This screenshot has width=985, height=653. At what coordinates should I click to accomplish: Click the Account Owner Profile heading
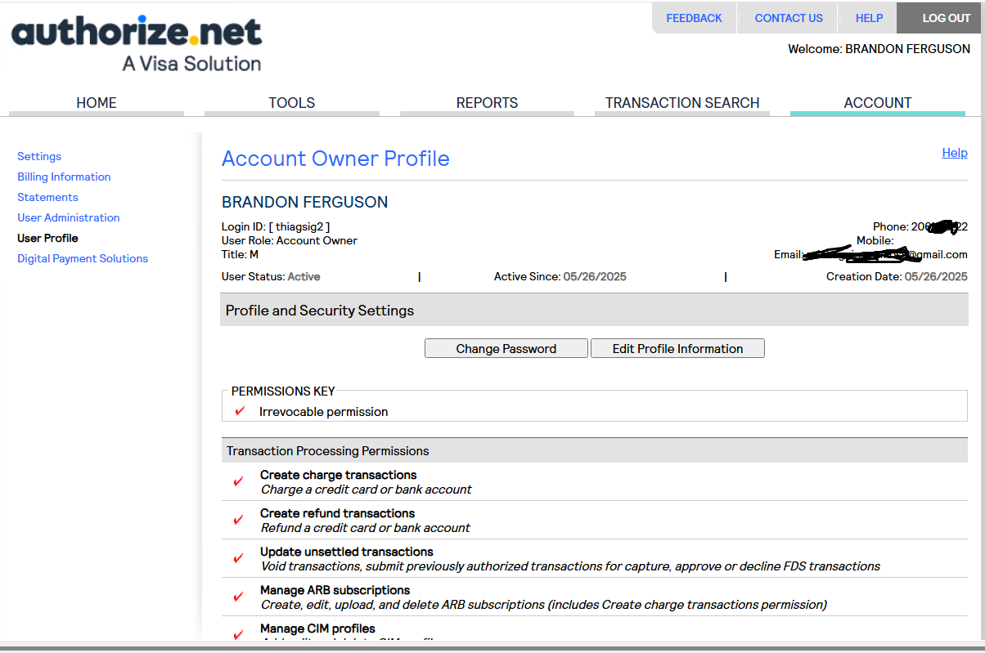tap(335, 159)
